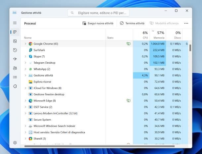Click Esegui nuova attività button
The width and height of the screenshot is (202, 154).
(x=98, y=23)
